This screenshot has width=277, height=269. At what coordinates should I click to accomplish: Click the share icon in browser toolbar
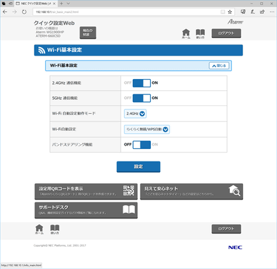coord(262,12)
